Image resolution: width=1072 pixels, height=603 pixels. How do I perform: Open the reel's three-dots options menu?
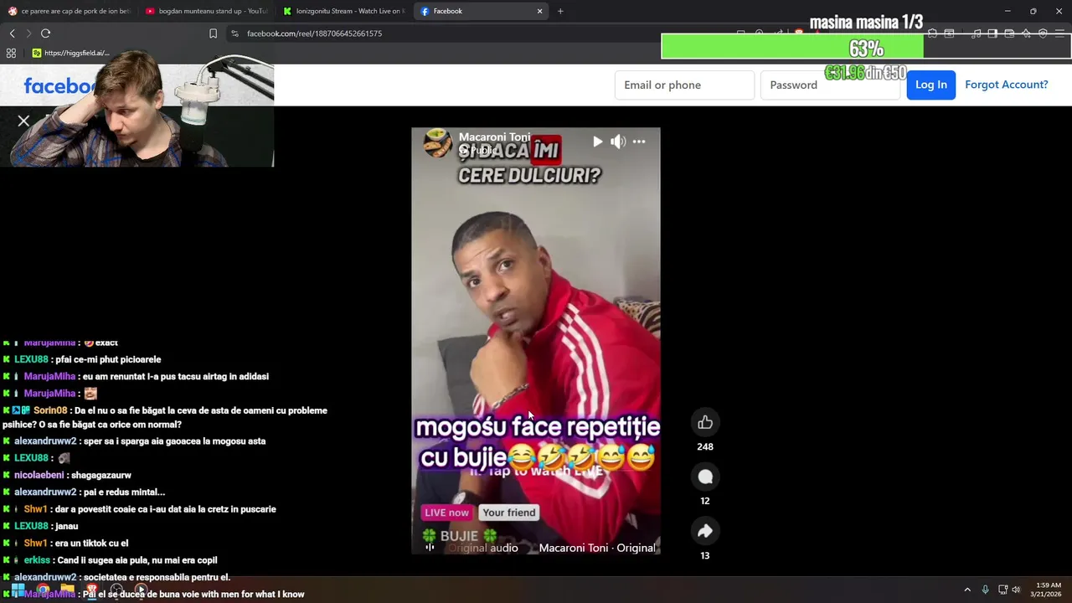point(639,142)
